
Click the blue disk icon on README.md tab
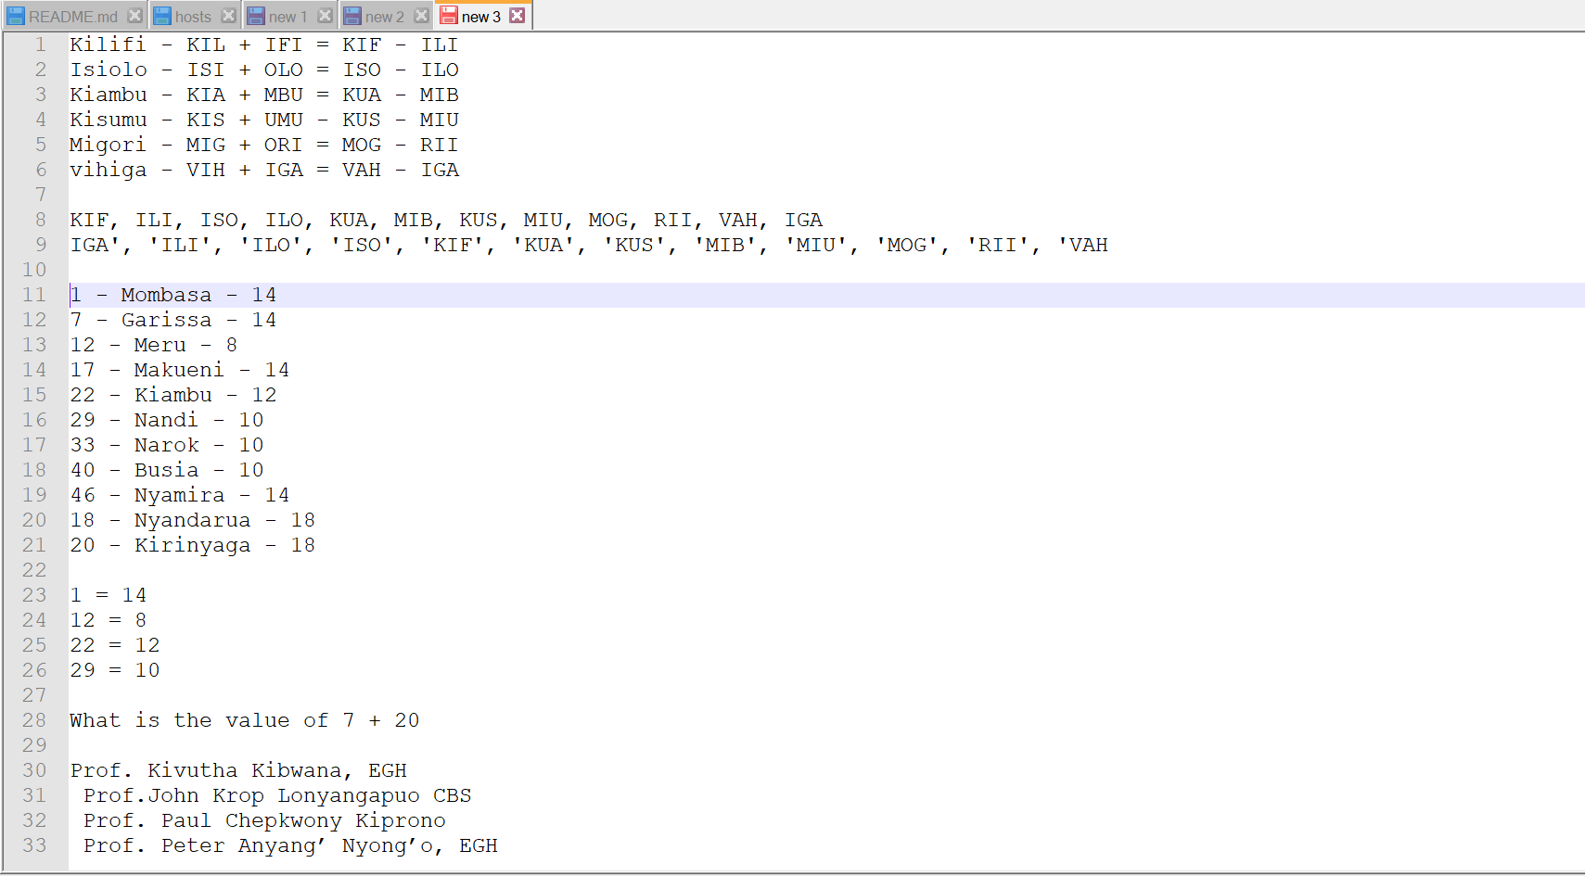pyautogui.click(x=16, y=16)
